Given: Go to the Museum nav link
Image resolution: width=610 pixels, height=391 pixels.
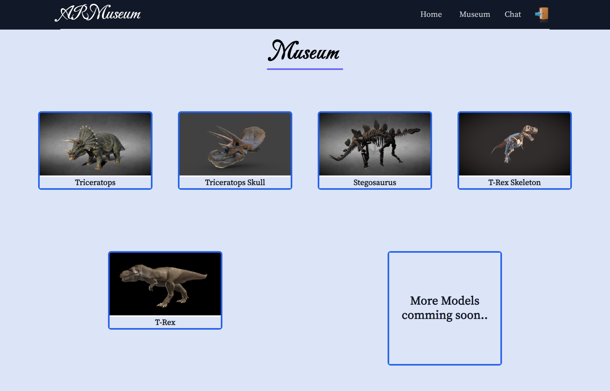Looking at the screenshot, I should pyautogui.click(x=474, y=14).
